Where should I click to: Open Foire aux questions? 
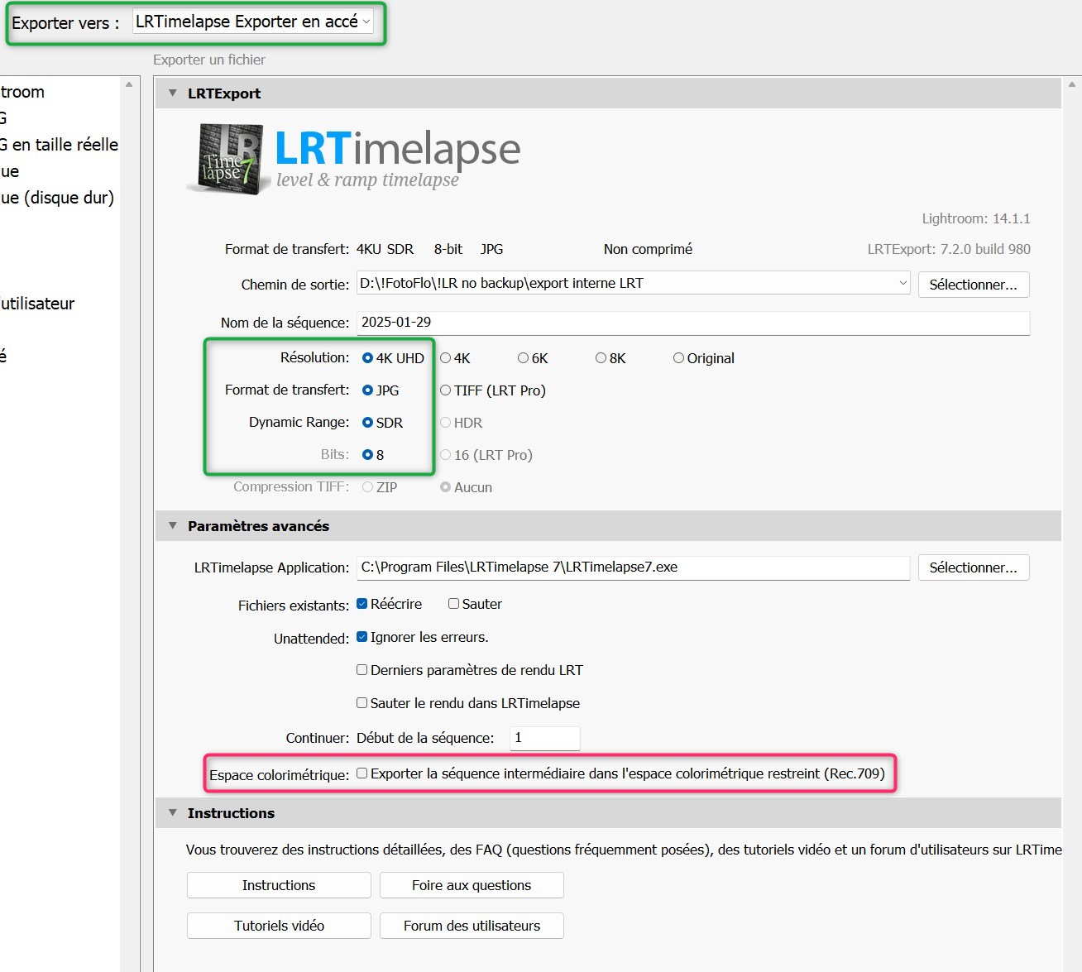coord(472,885)
